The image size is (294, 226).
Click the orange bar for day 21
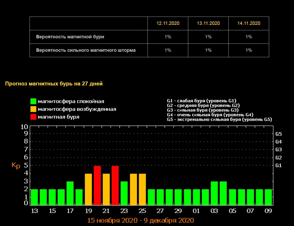pos(106,189)
